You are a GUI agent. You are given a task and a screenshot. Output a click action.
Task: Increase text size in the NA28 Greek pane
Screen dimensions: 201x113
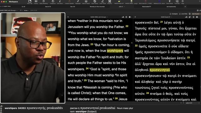(x=186, y=17)
